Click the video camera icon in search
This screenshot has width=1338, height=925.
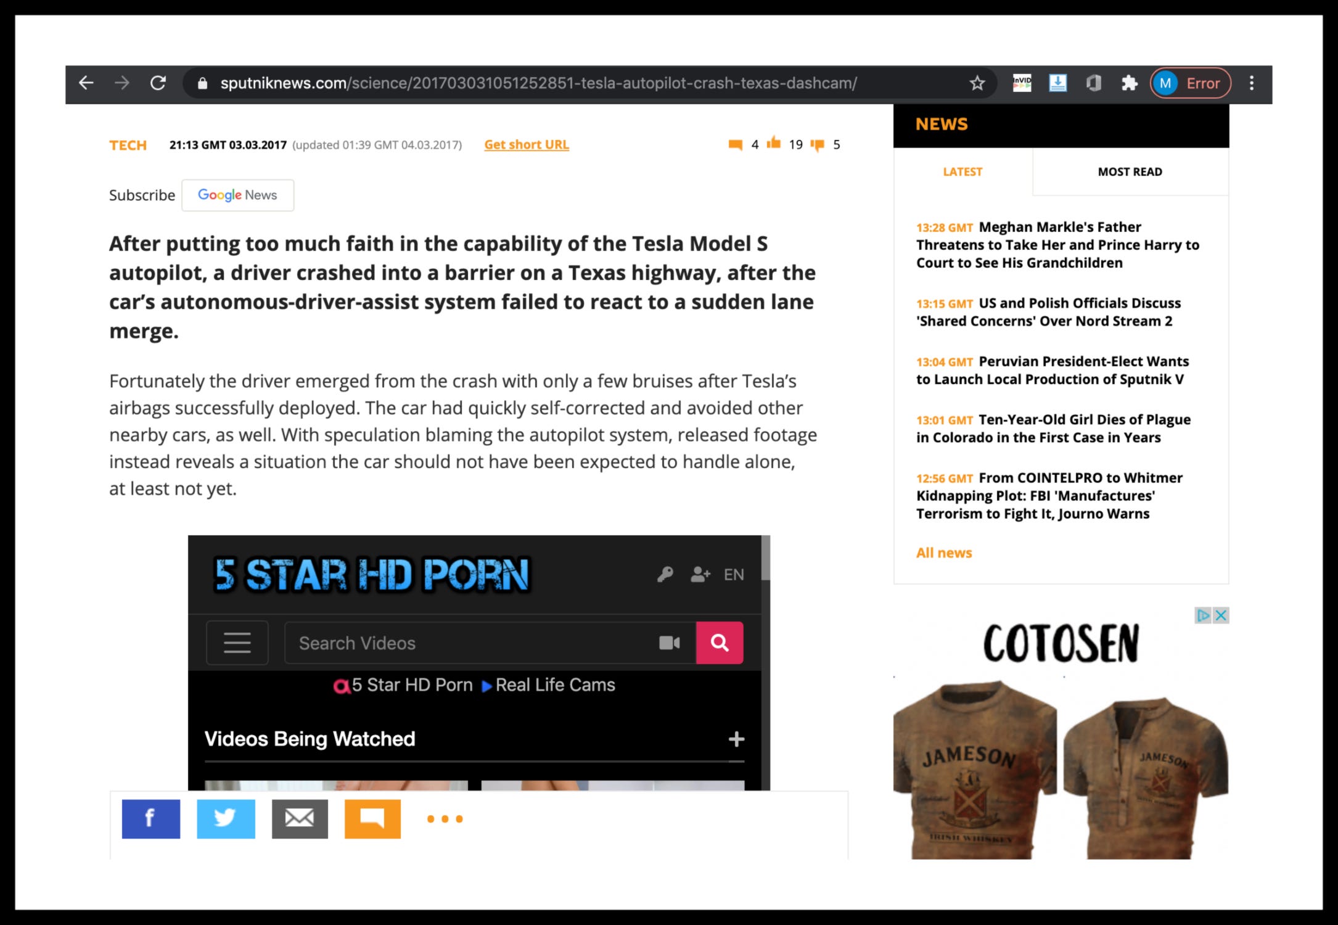click(670, 643)
